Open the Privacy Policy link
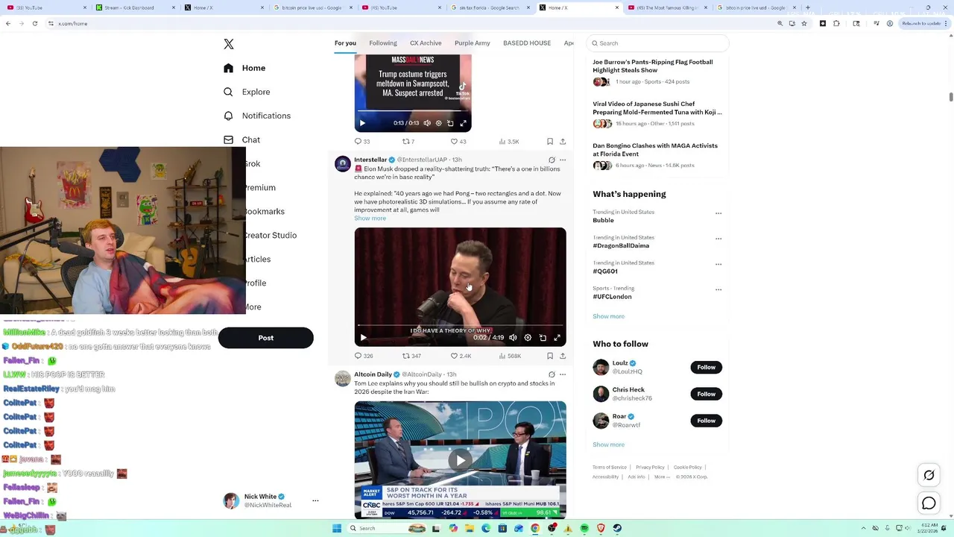This screenshot has width=954, height=537. [x=650, y=468]
